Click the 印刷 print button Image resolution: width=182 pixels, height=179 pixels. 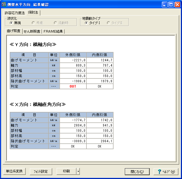pos(66,171)
